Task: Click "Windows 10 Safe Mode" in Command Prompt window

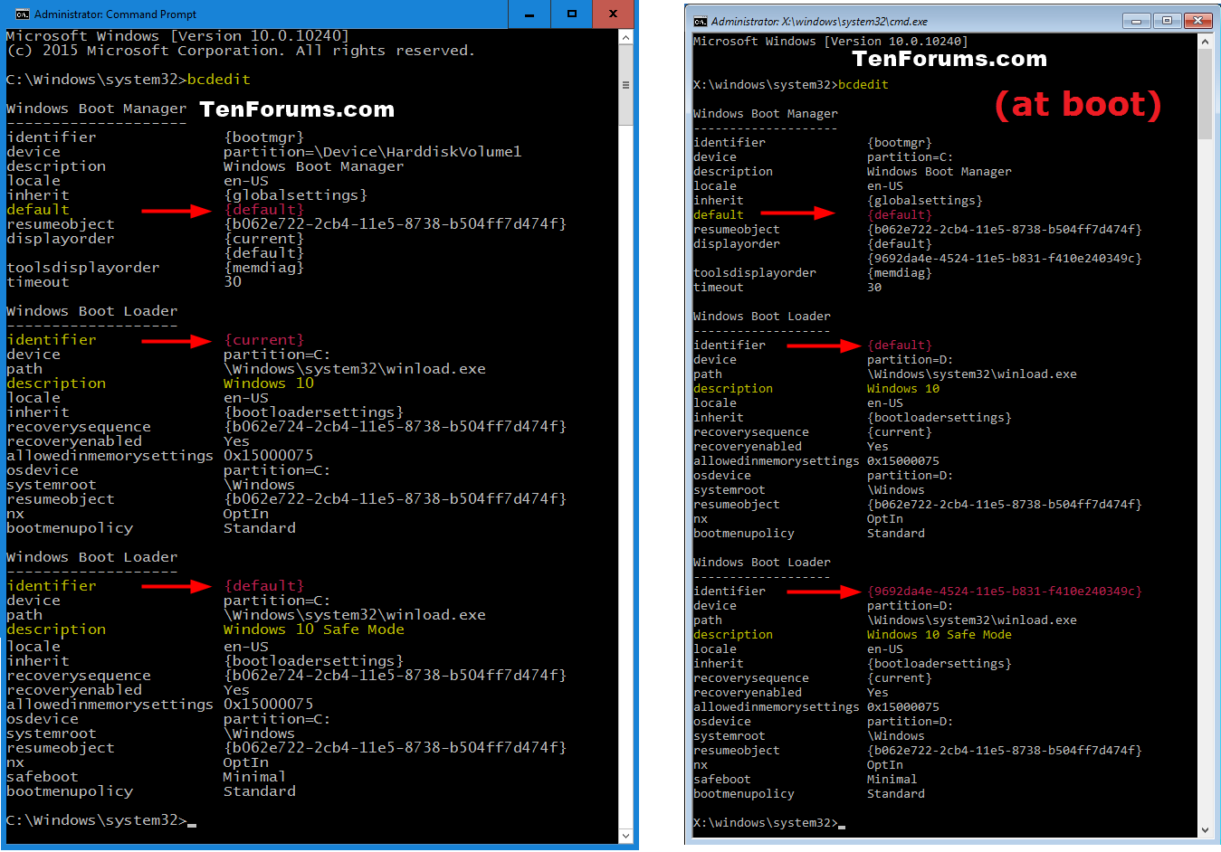Action: pyautogui.click(x=314, y=630)
